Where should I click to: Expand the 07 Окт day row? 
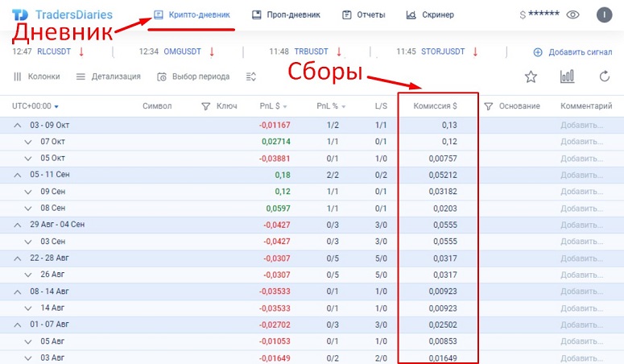[x=28, y=142]
